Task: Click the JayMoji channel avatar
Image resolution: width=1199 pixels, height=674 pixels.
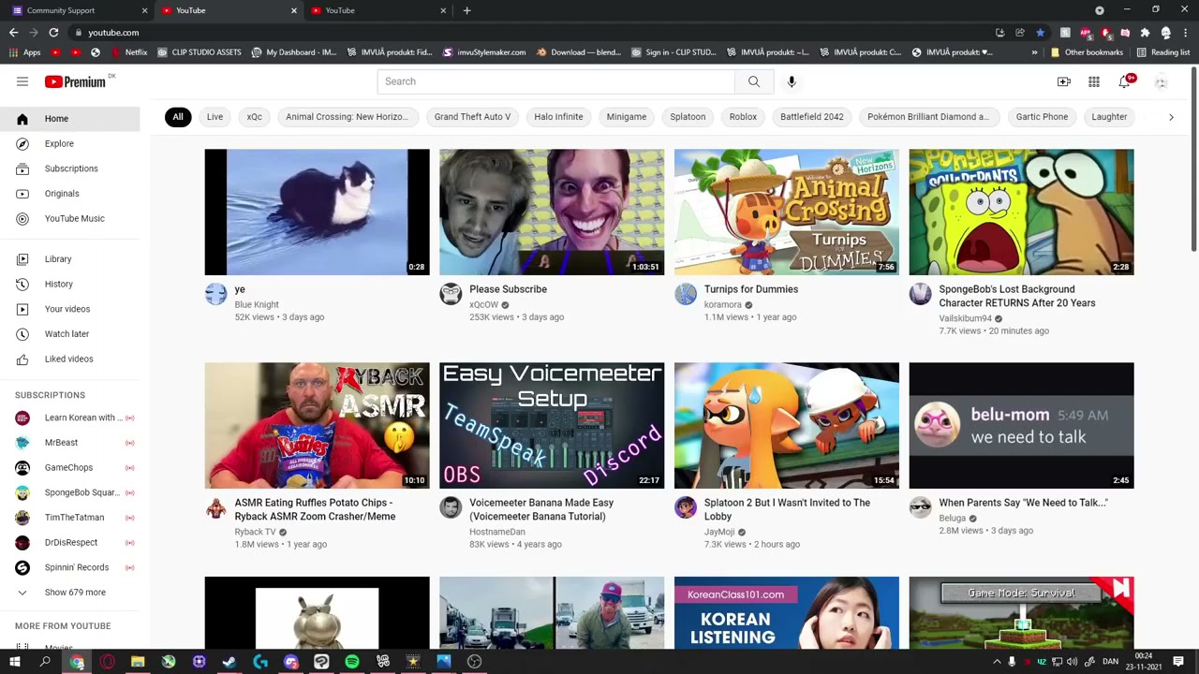Action: point(686,507)
